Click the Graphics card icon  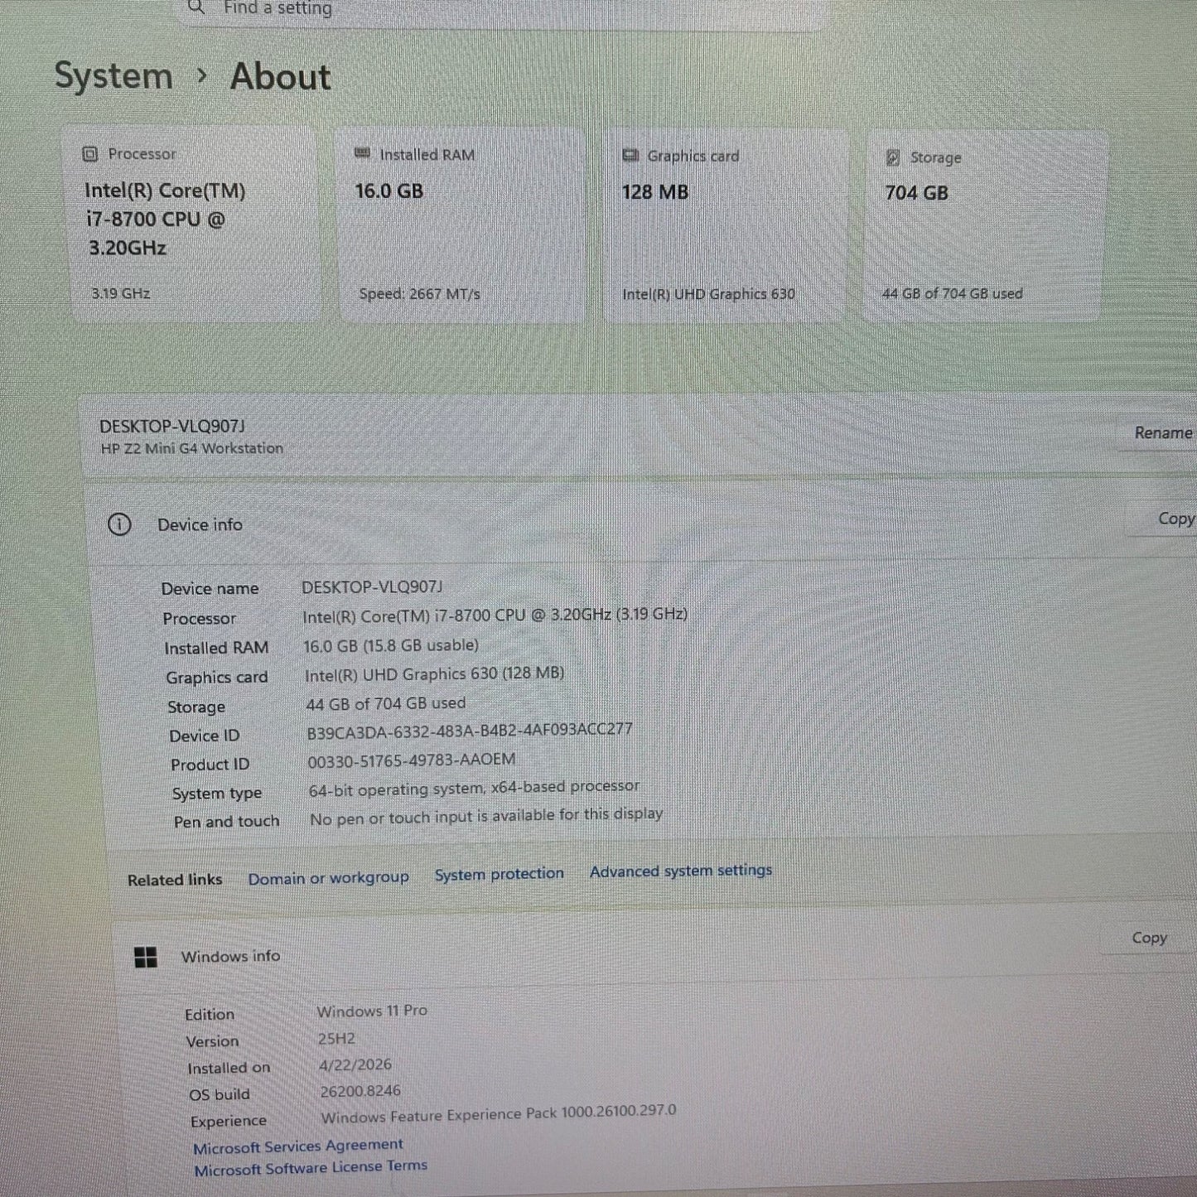coord(630,156)
